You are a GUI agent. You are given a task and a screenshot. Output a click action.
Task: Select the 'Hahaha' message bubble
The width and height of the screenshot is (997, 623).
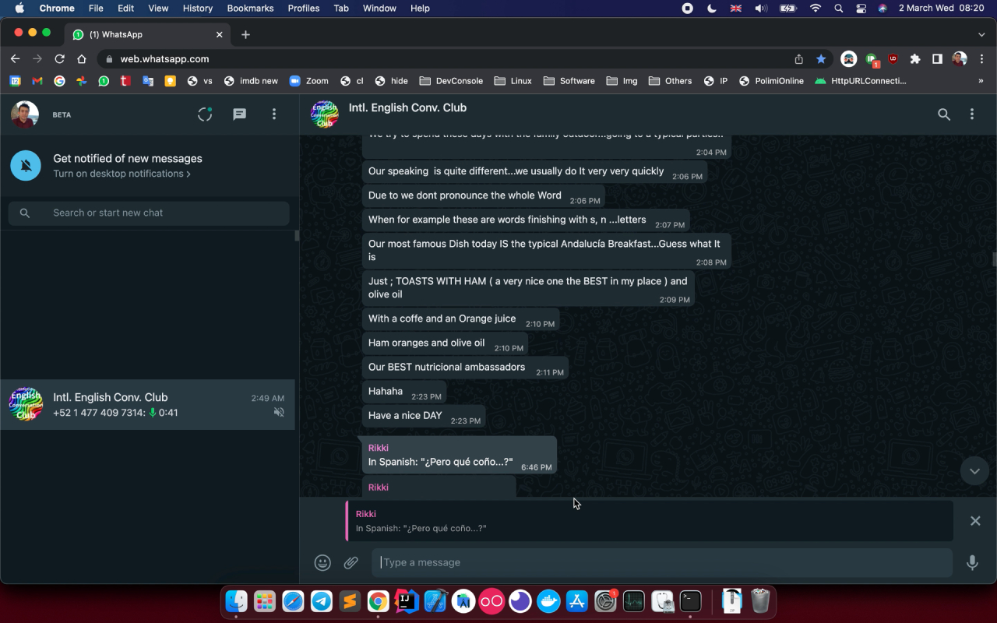(404, 392)
